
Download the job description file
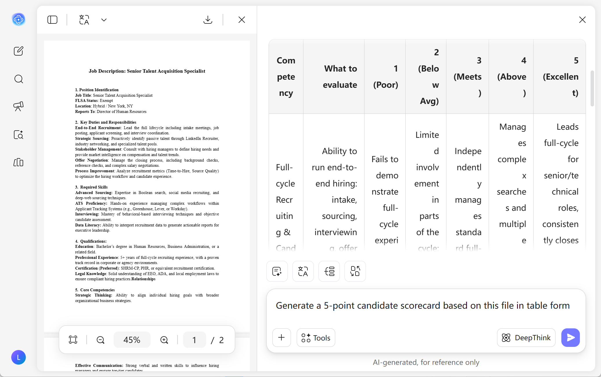[x=208, y=20]
